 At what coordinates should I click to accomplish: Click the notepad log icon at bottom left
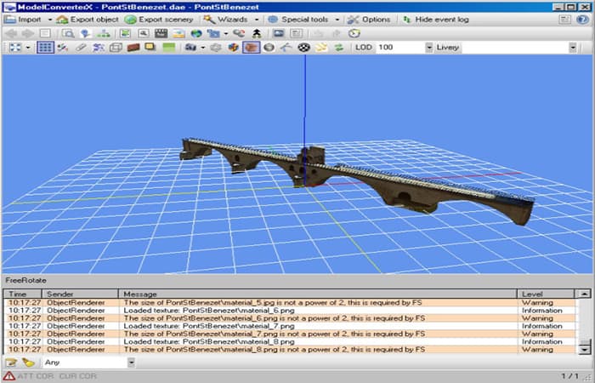tap(11, 363)
